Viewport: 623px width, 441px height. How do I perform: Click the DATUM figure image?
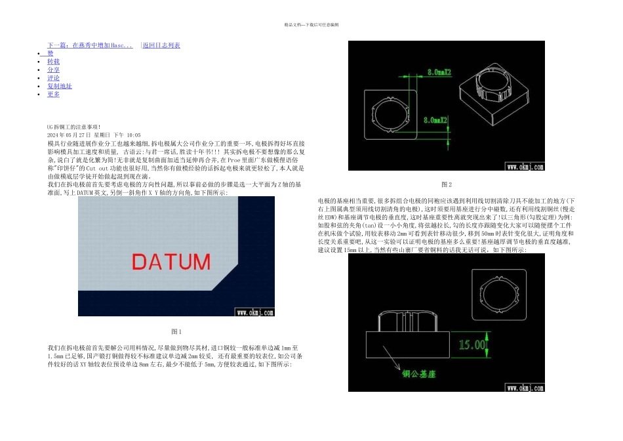(176, 256)
